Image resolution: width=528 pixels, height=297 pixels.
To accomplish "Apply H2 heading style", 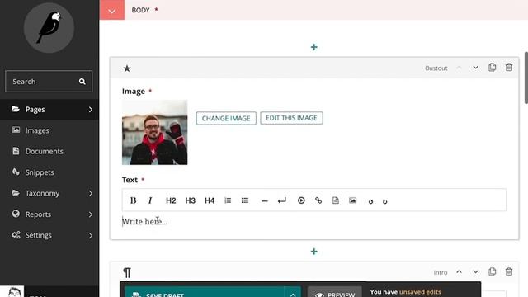I will pyautogui.click(x=171, y=200).
